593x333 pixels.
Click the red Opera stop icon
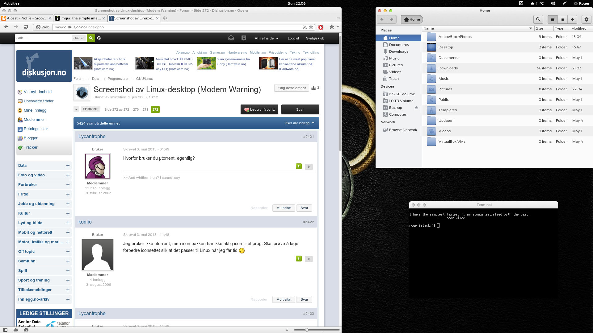tap(321, 27)
